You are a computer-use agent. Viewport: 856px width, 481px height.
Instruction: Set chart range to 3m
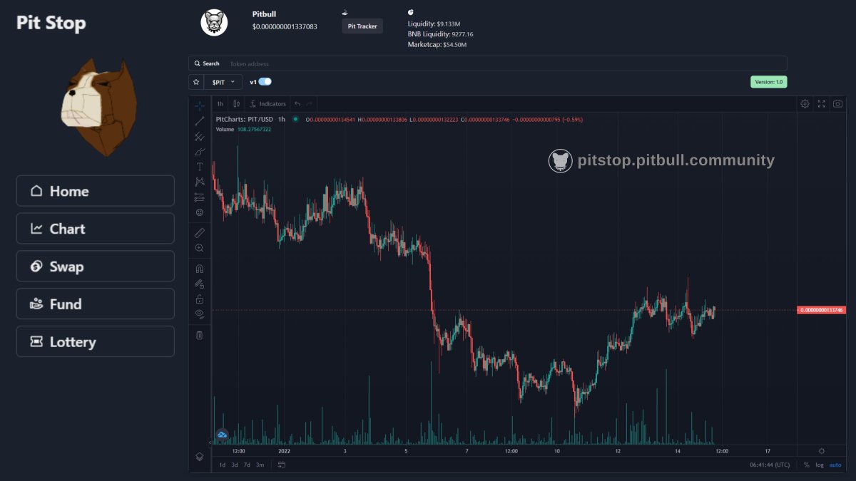[260, 465]
